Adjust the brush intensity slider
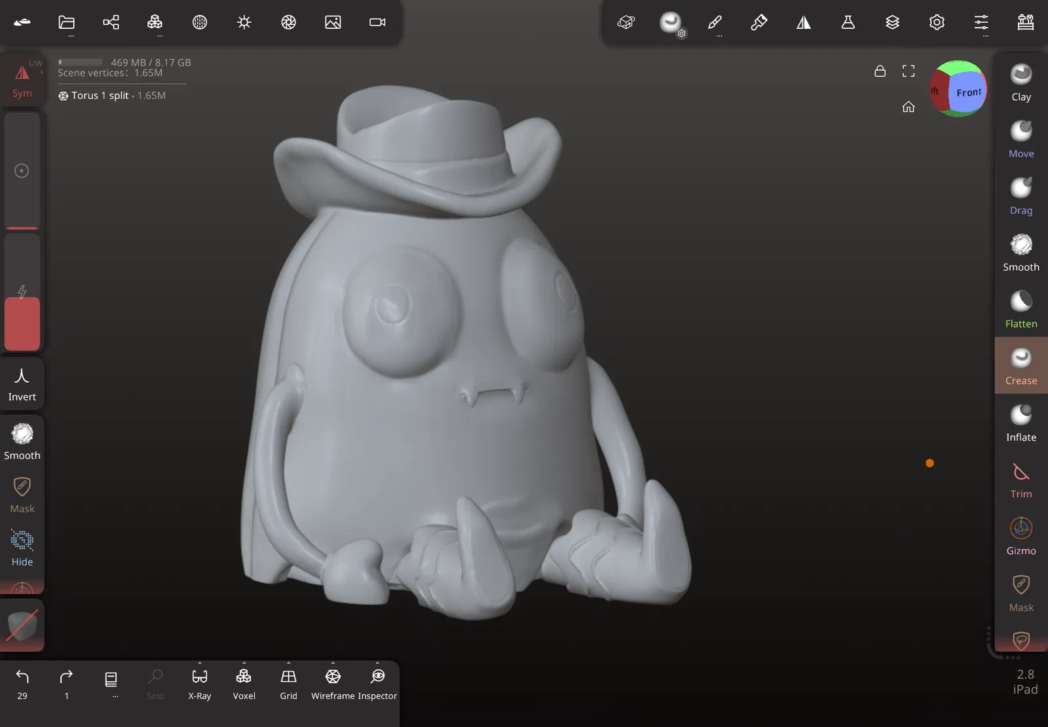Screen dimensions: 1048x727 click(22, 293)
